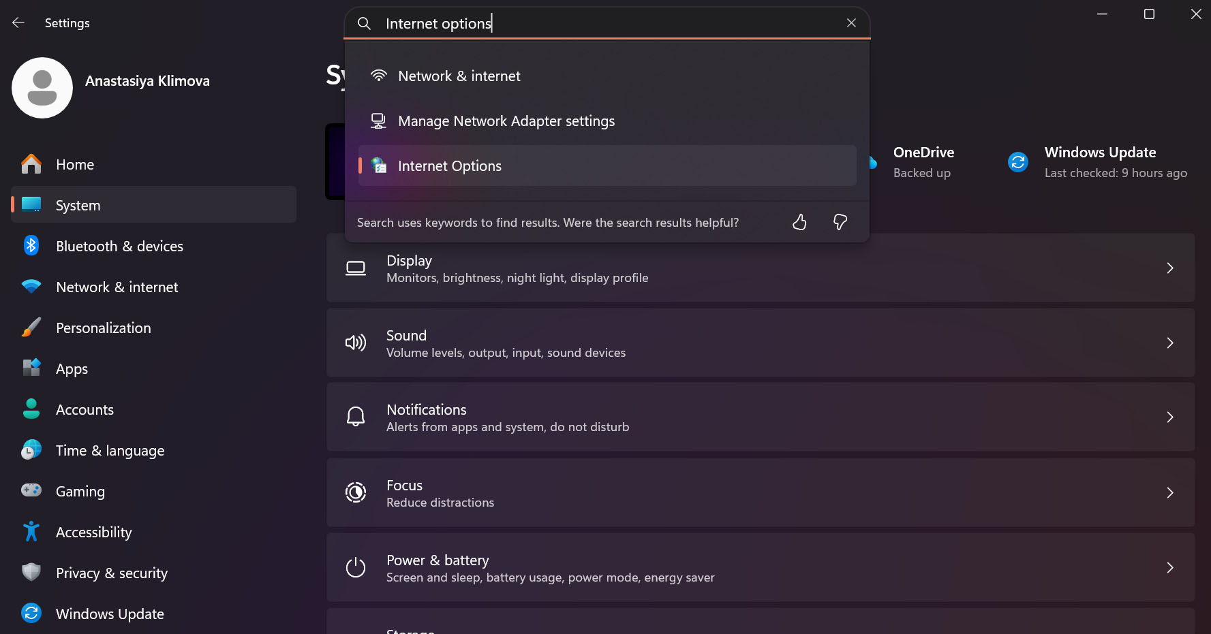Image resolution: width=1211 pixels, height=634 pixels.
Task: Click the user profile avatar
Action: tap(42, 88)
